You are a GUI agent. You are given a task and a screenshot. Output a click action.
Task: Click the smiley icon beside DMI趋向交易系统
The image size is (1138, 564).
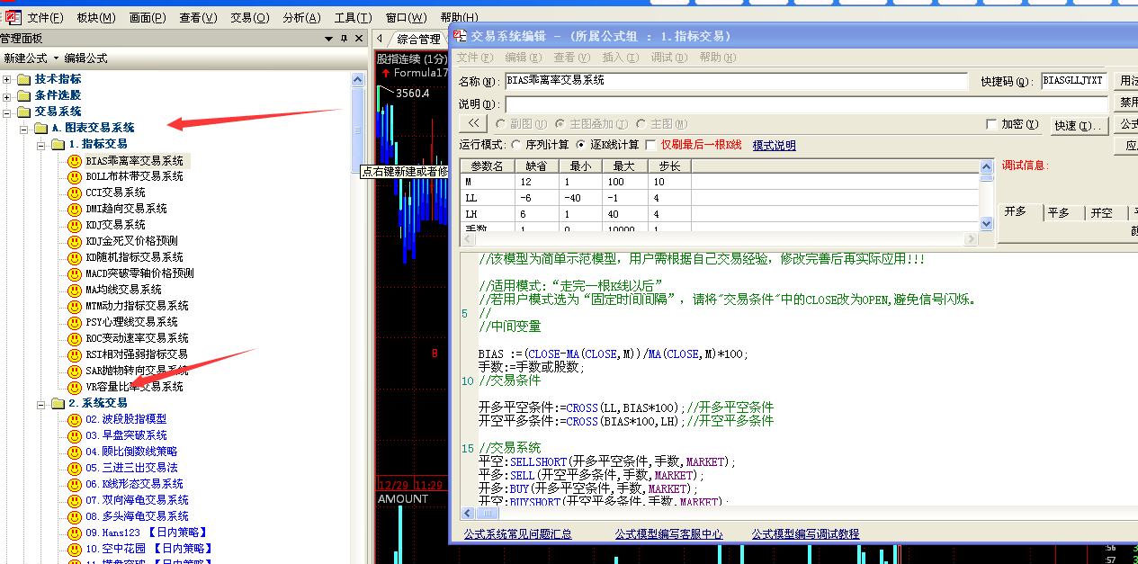tap(75, 210)
